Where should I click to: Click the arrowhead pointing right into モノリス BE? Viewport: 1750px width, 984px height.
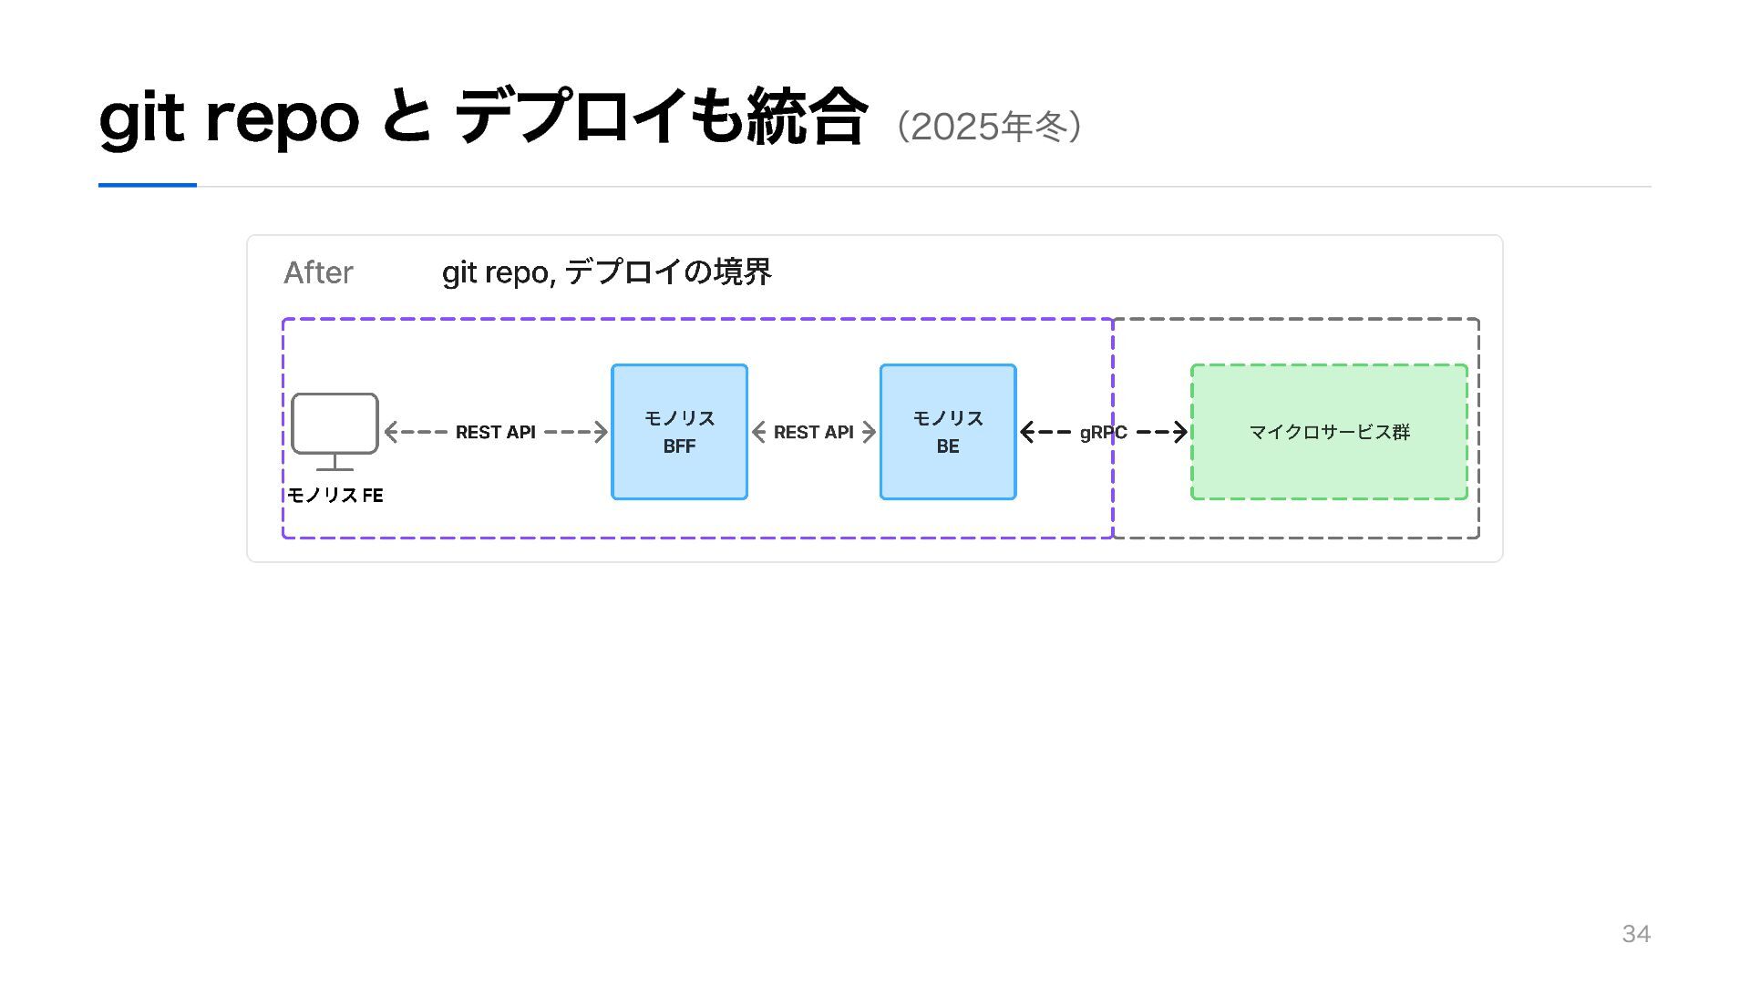tap(869, 432)
